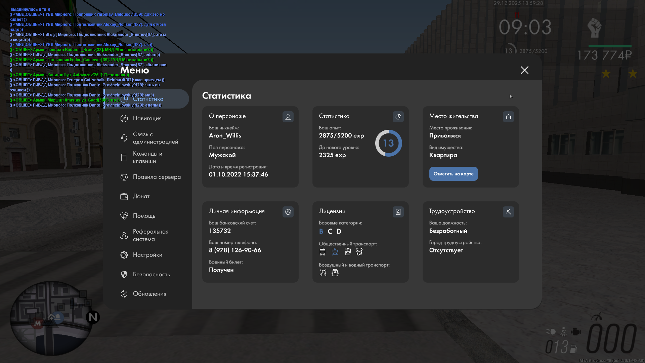Click the airplane license icon
The image size is (645, 363).
tap(323, 273)
